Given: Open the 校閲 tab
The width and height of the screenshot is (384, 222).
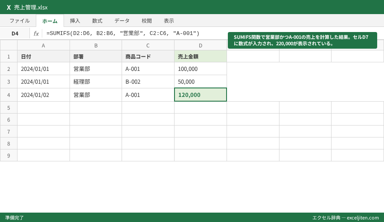Looking at the screenshot, I should [147, 21].
